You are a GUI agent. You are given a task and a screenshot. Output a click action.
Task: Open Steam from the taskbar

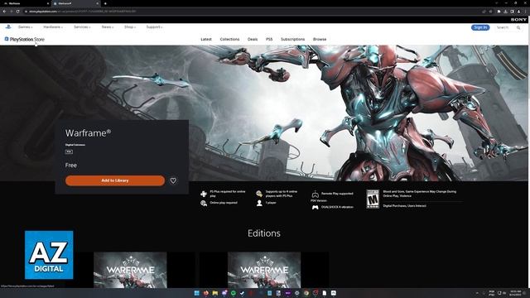pyautogui.click(x=242, y=293)
